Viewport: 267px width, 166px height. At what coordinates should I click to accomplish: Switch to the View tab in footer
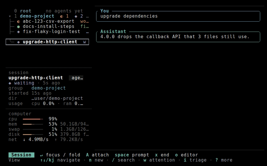tap(14, 160)
